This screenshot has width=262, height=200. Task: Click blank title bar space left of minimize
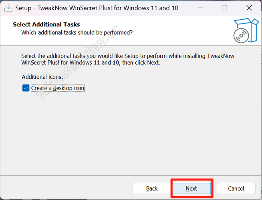click(x=187, y=8)
